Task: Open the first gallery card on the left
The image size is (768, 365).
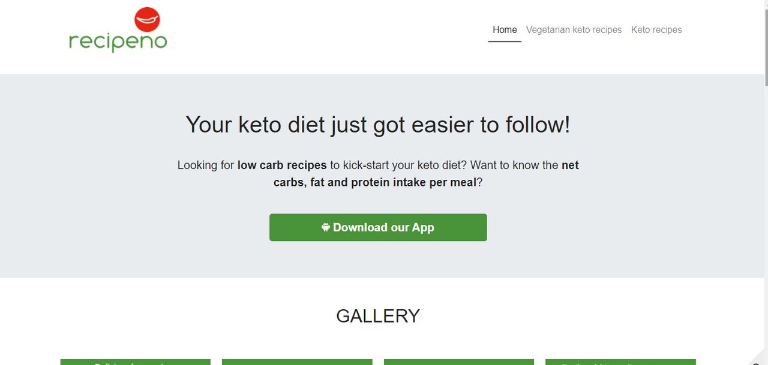Action: coord(136,362)
